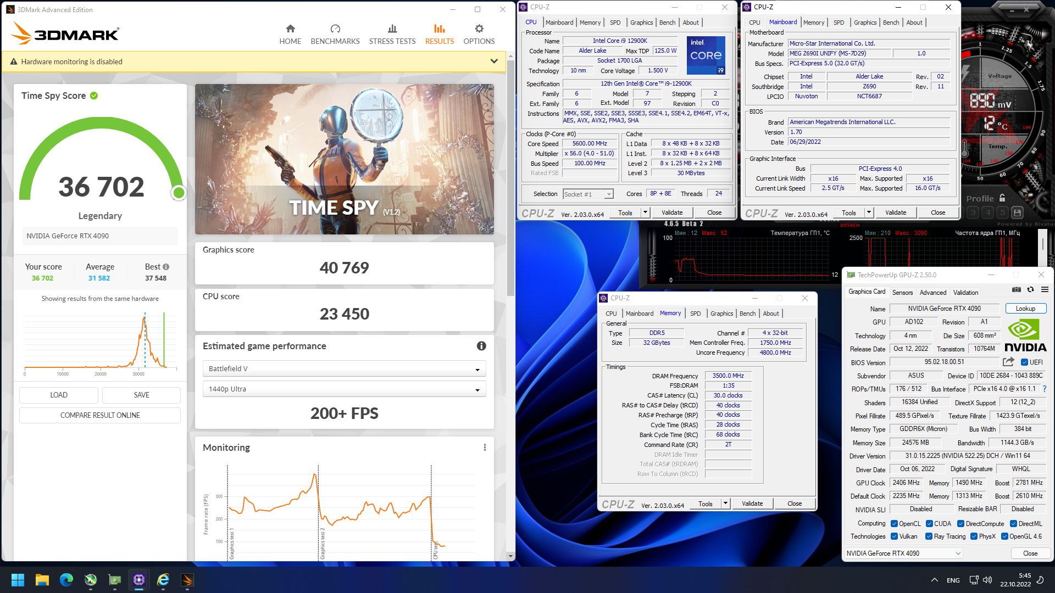Screen dimensions: 1055x593
Task: Open the 1440p Ultra resolution dropdown
Action: tap(344, 389)
